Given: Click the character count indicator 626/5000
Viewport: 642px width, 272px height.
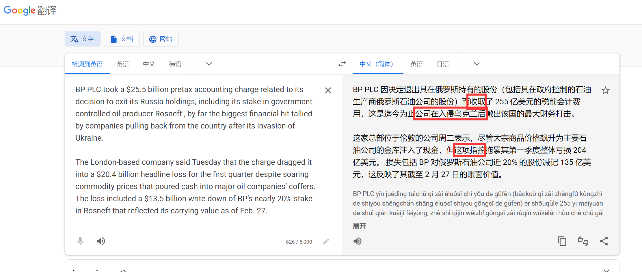Looking at the screenshot, I should pyautogui.click(x=299, y=242).
